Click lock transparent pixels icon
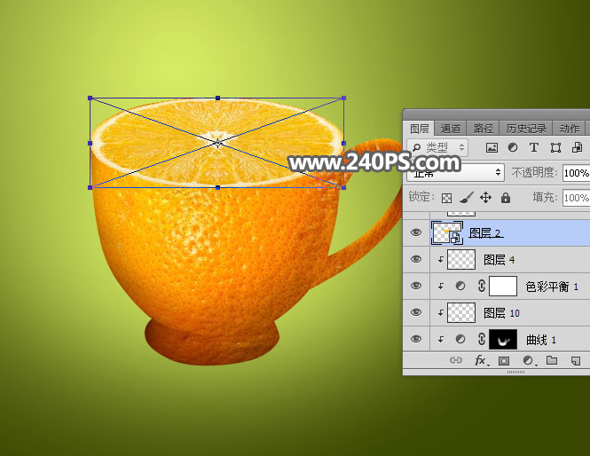 coord(446,198)
